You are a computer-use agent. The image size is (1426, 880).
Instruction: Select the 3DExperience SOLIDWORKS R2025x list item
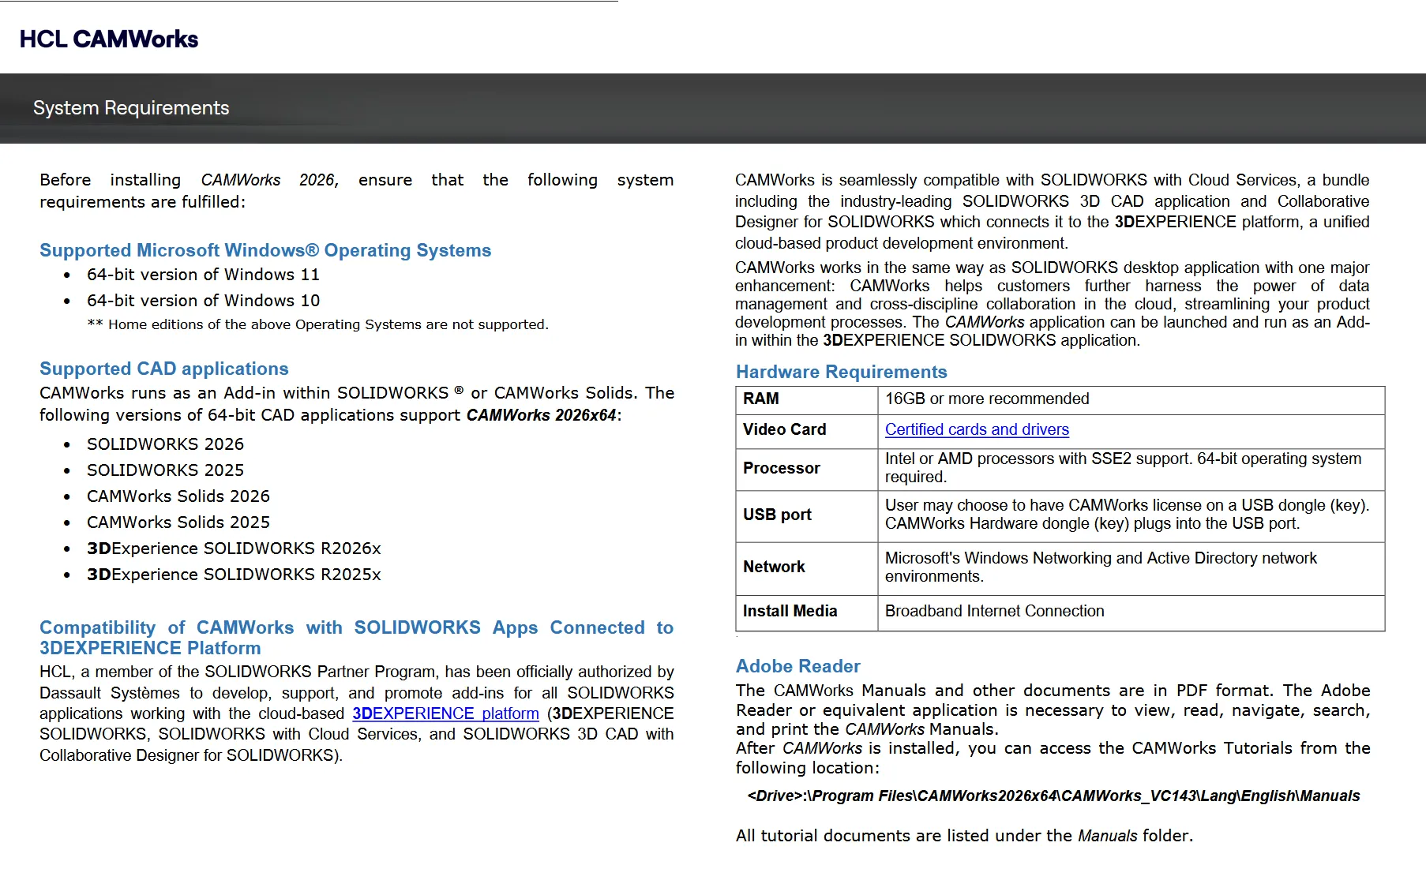[x=234, y=575]
